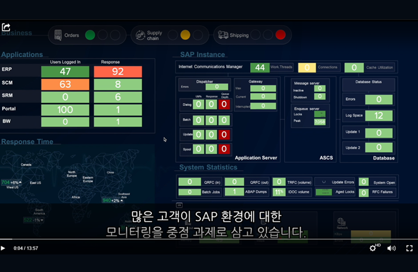Click the Network globe icon
The image size is (418, 272).
(341, 222)
